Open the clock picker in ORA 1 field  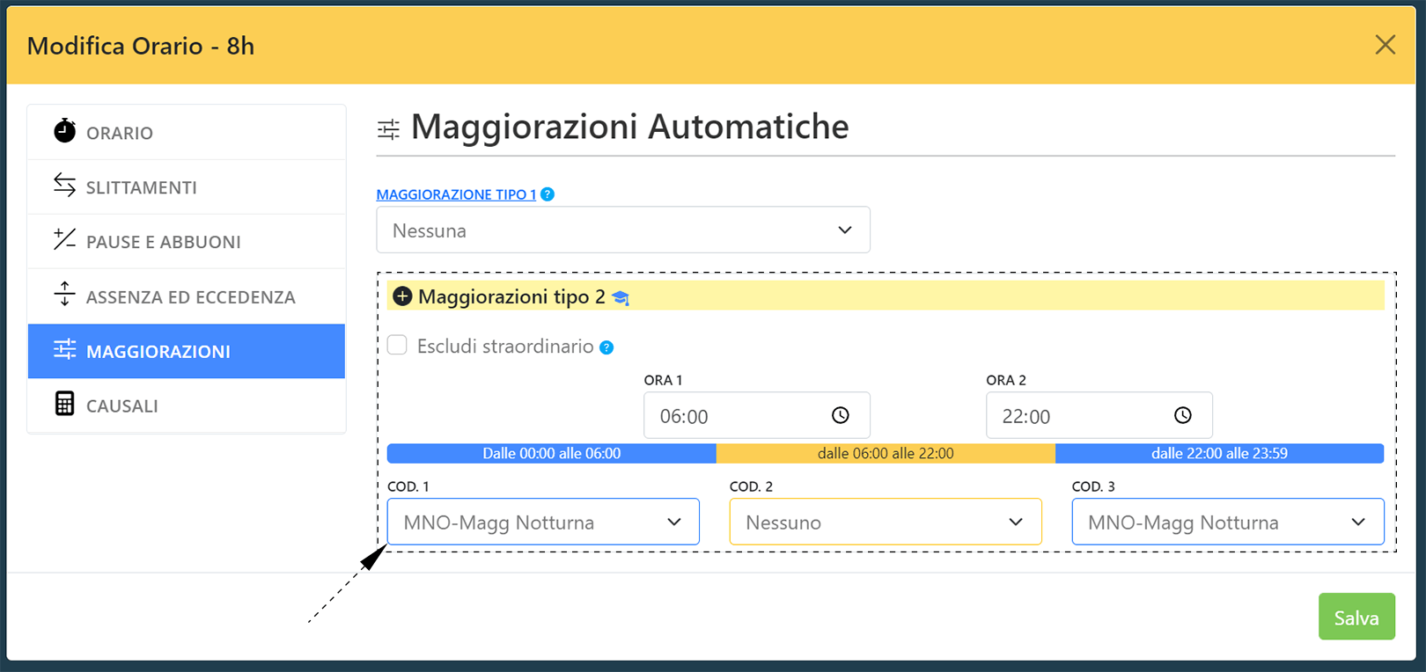pos(841,415)
